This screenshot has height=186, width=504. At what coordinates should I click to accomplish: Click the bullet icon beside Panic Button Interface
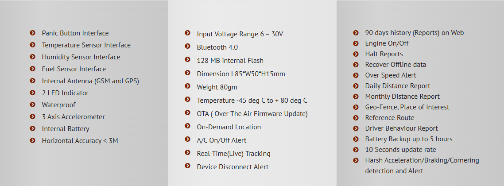32,33
